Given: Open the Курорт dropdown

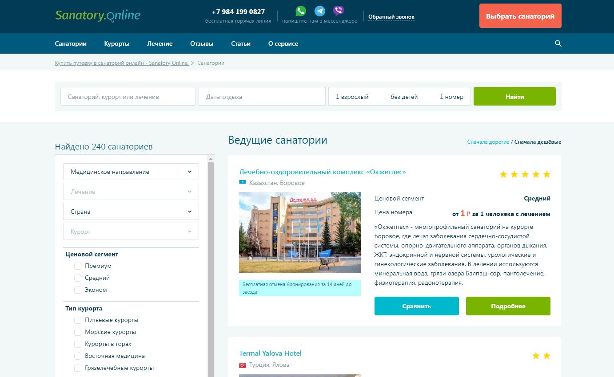Looking at the screenshot, I should [x=131, y=232].
